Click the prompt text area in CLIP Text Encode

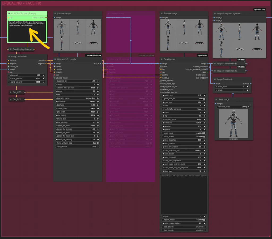coord(27,30)
